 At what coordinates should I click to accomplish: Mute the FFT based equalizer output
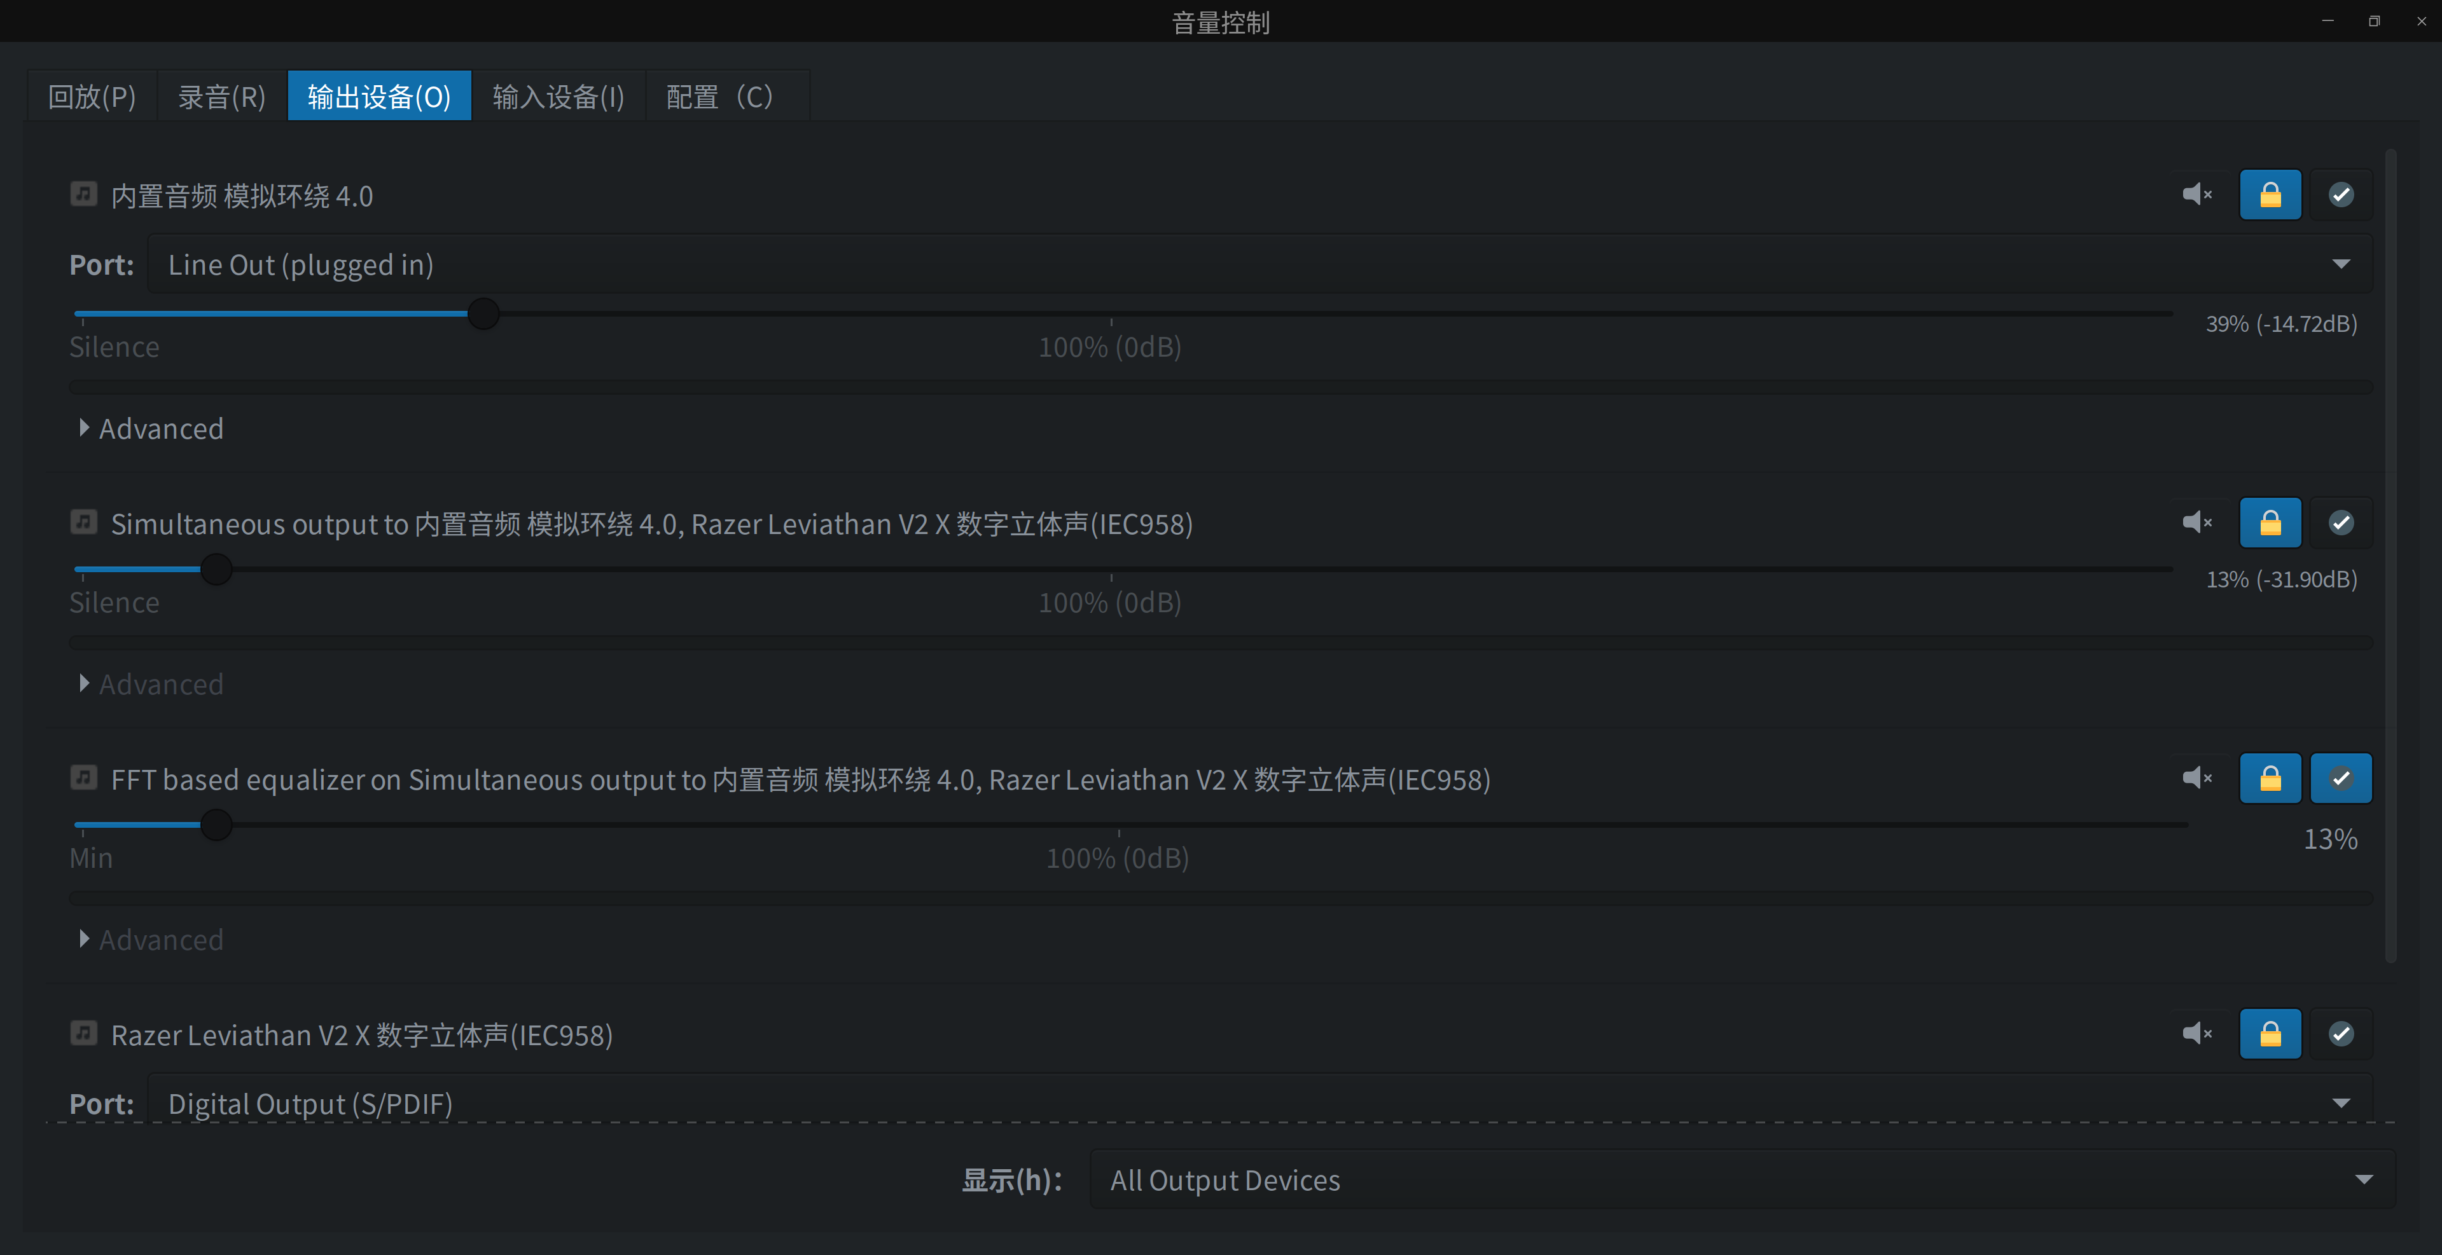coord(2198,778)
